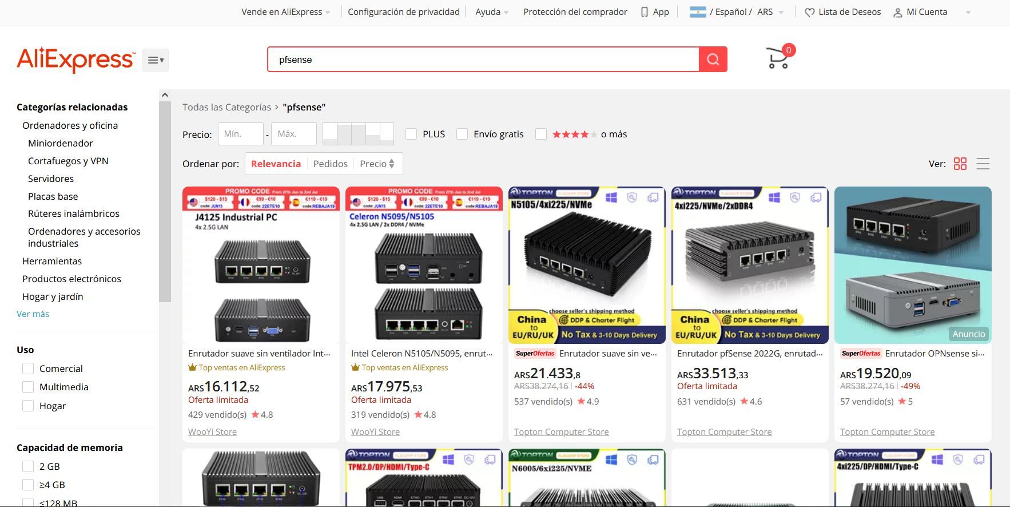Viewport: 1010px width, 507px height.
Task: Open N5105/4xi225/NVMe product image
Action: tap(587, 265)
